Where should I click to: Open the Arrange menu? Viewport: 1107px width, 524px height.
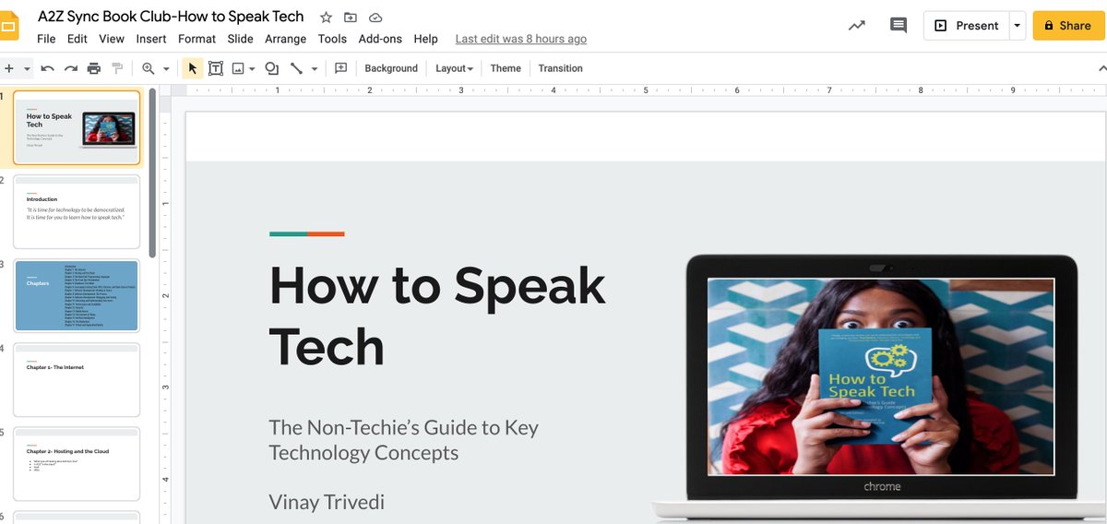coord(285,39)
